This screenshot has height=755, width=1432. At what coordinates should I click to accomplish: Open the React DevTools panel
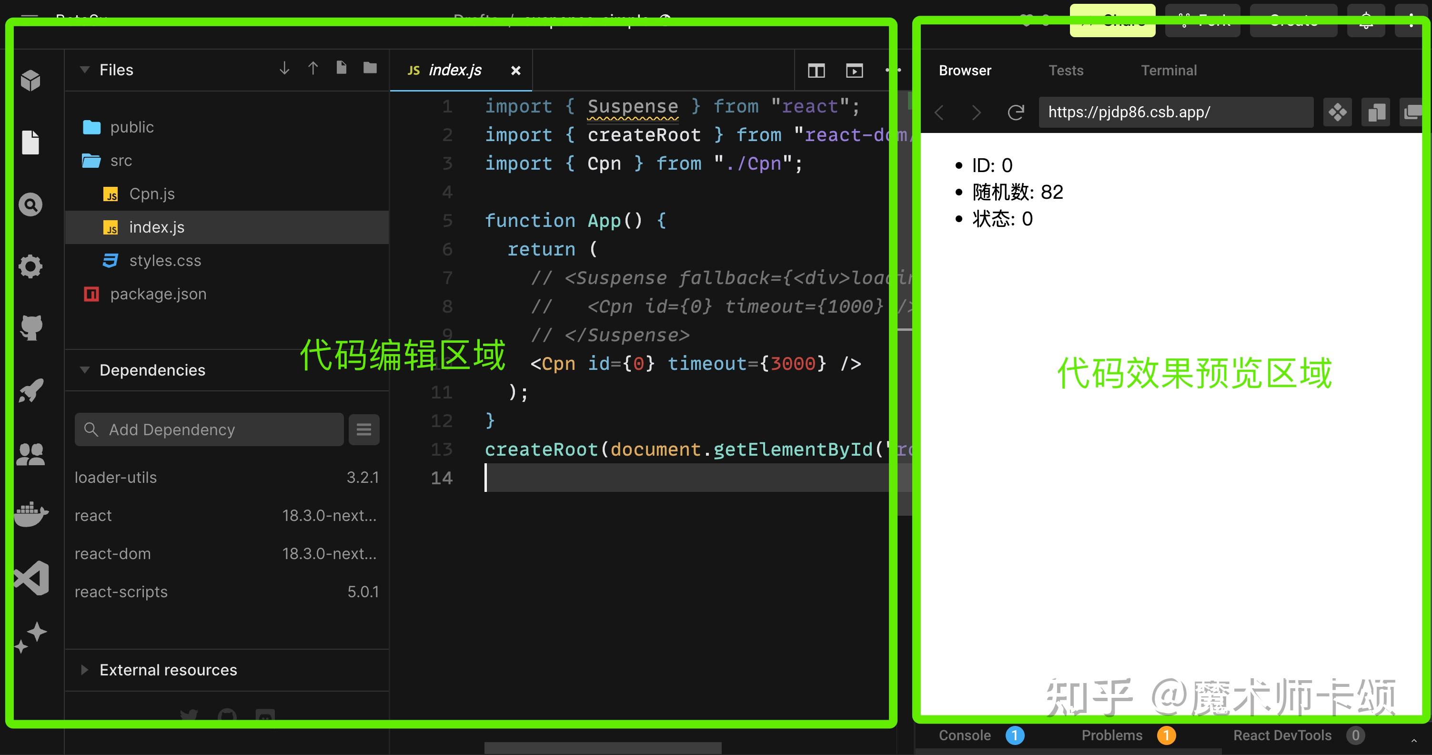[x=1281, y=735]
